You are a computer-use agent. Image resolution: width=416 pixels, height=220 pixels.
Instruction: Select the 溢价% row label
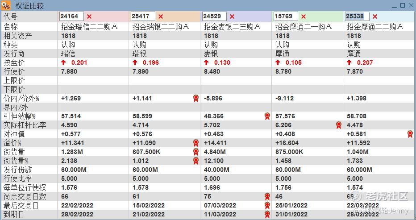(12, 143)
